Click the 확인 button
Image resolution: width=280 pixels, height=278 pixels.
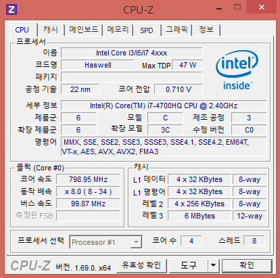click(247, 265)
